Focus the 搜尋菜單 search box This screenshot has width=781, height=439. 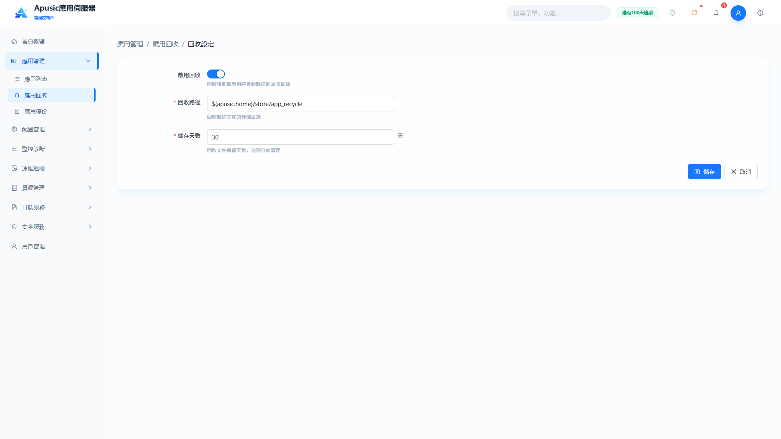(558, 13)
